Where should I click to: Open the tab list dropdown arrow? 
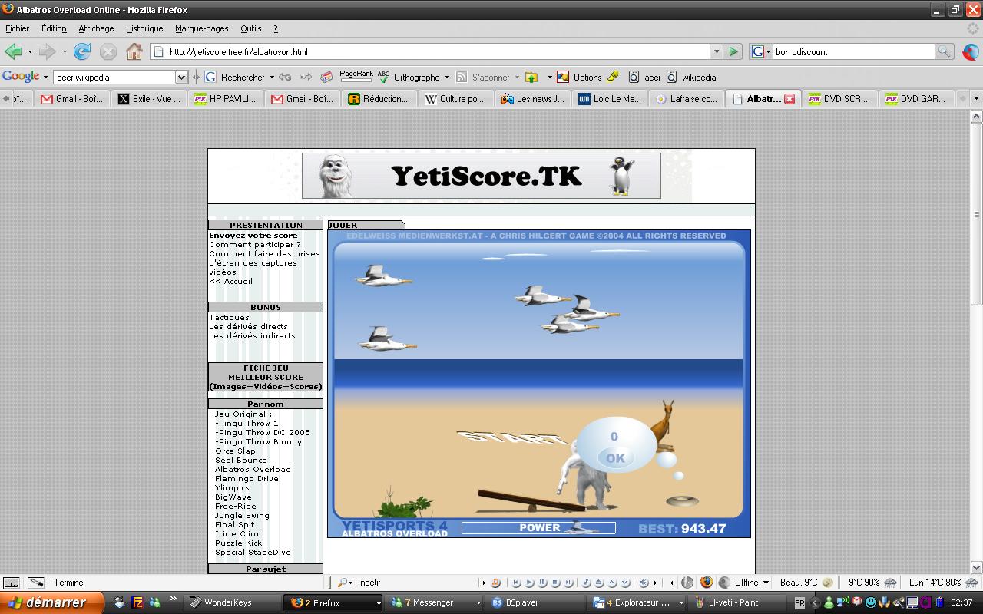point(976,99)
